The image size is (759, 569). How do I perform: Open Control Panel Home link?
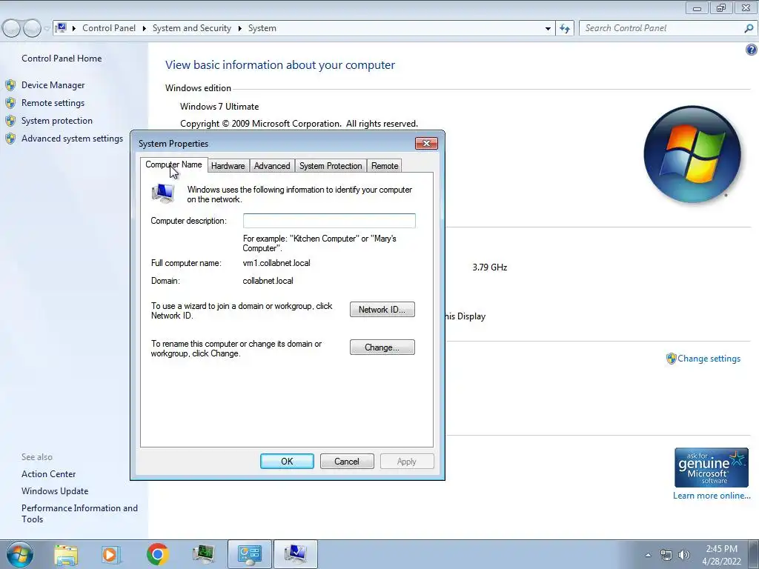pos(62,59)
